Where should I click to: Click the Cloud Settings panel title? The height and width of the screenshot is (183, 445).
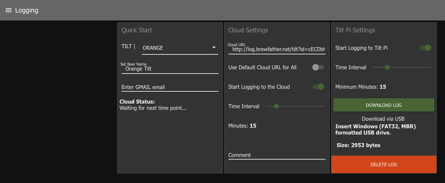click(248, 30)
